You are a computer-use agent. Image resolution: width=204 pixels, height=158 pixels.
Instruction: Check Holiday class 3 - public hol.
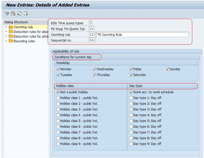coord(58,109)
